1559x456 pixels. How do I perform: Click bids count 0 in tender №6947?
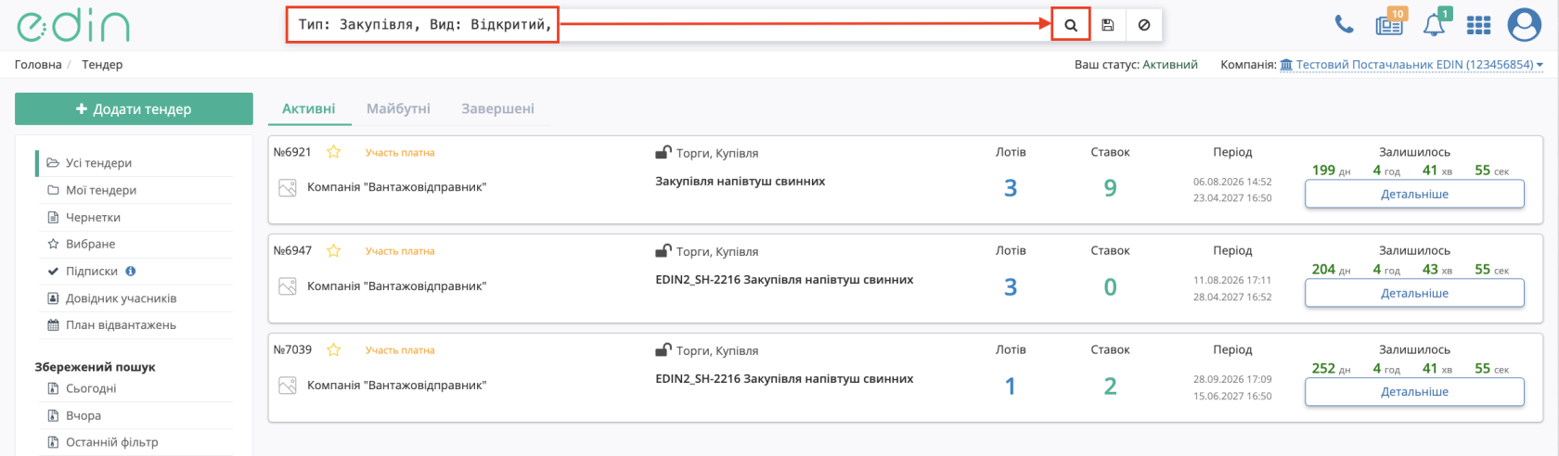tap(1110, 287)
